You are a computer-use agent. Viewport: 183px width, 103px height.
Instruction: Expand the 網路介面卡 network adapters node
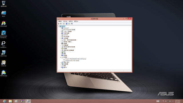(61, 62)
